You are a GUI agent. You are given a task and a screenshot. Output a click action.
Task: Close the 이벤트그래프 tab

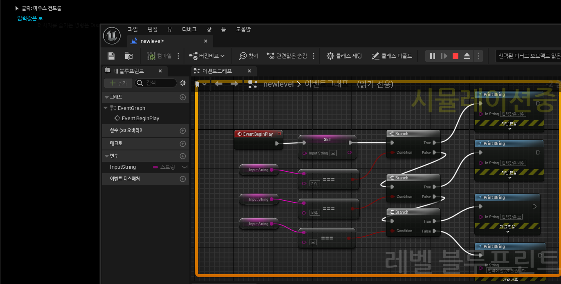click(249, 71)
